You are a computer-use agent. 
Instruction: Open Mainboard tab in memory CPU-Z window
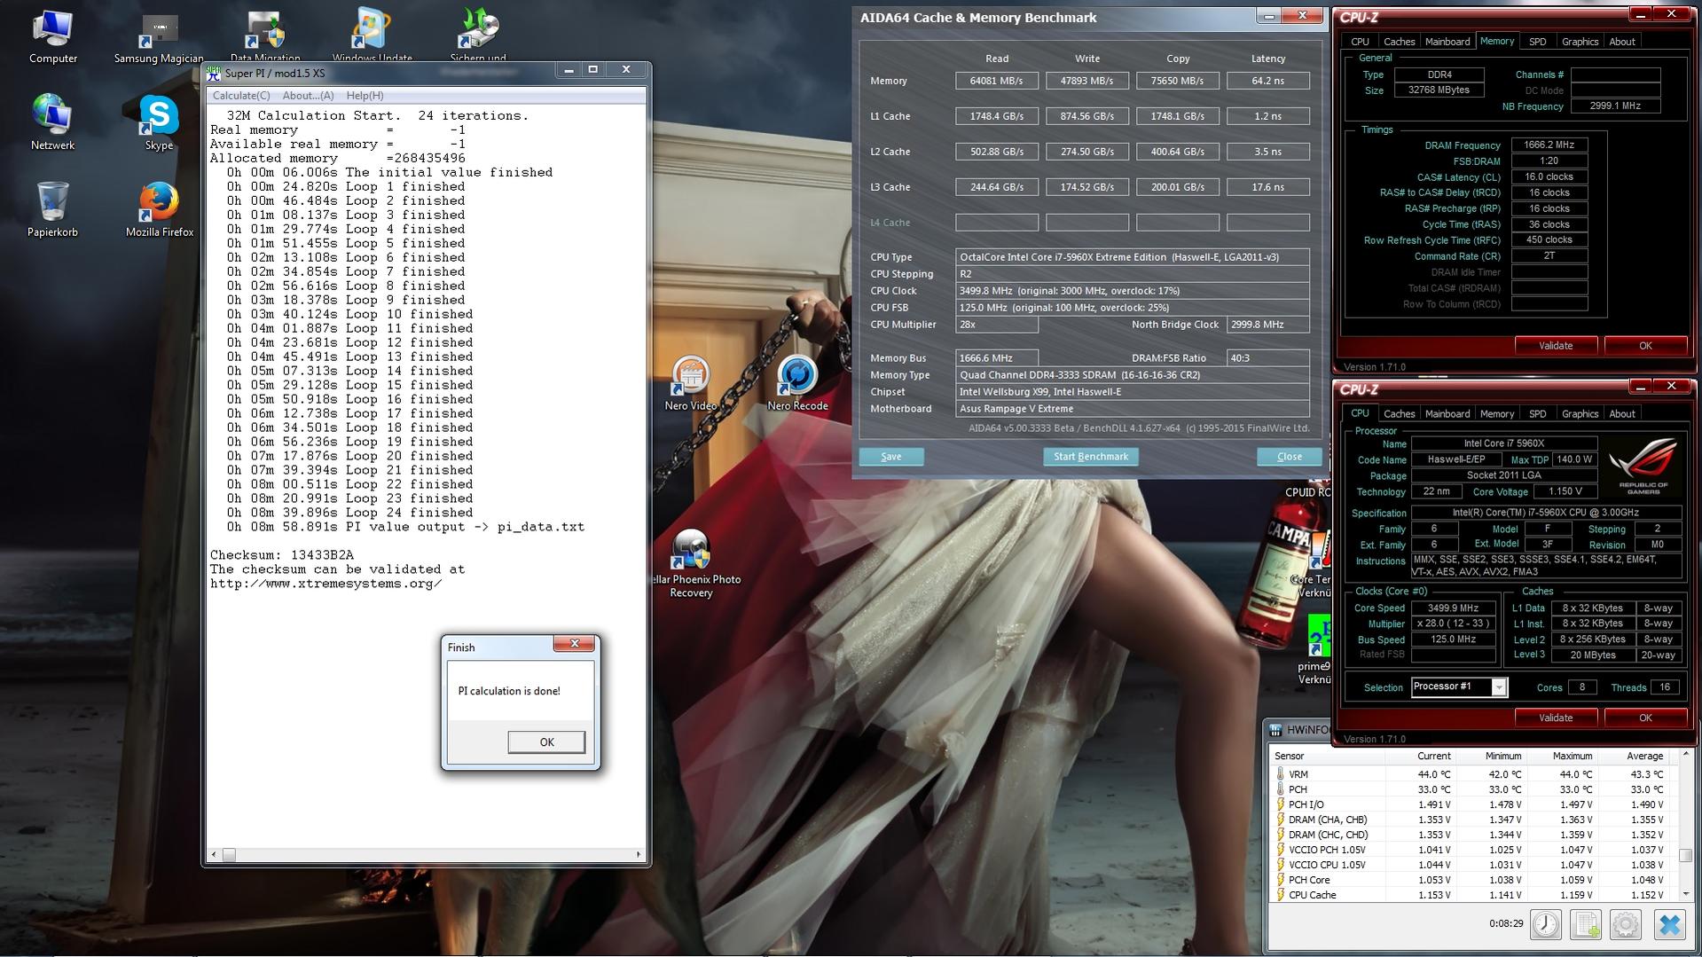(1447, 42)
